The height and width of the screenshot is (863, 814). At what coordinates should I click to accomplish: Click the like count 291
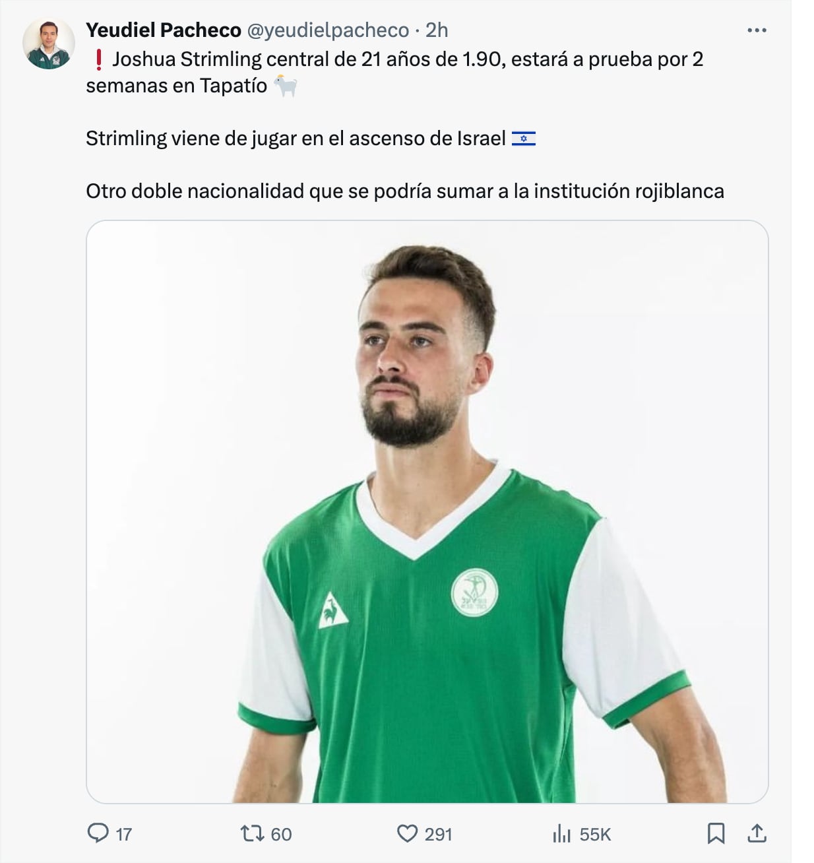tap(438, 835)
